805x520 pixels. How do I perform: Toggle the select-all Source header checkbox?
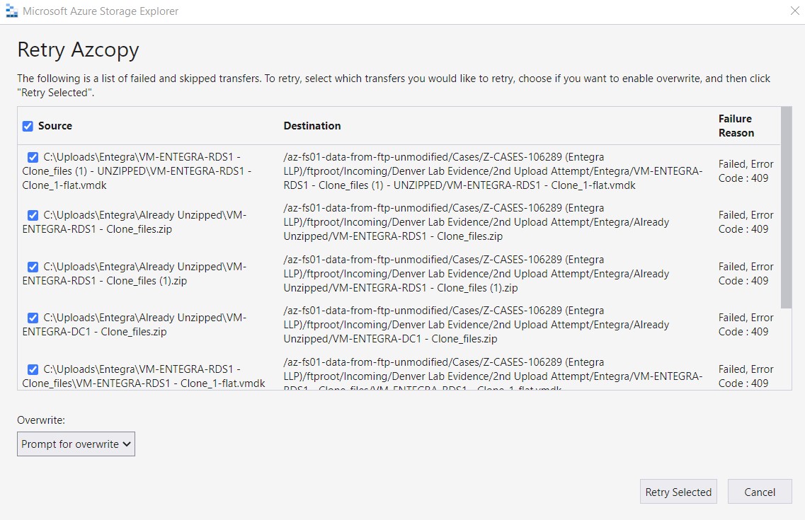pyautogui.click(x=28, y=126)
